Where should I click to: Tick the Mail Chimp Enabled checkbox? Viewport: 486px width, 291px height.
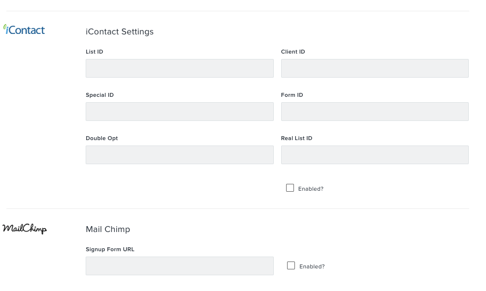(291, 265)
